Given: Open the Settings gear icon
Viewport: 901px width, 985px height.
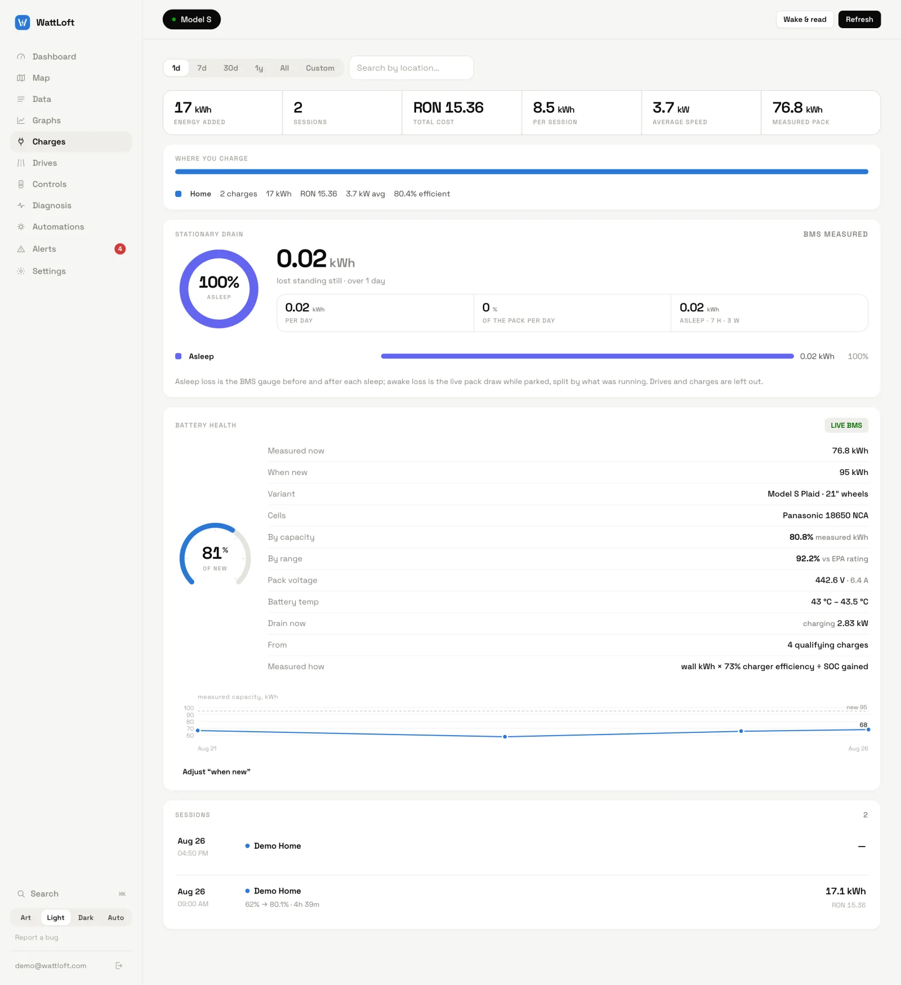Looking at the screenshot, I should coord(21,271).
